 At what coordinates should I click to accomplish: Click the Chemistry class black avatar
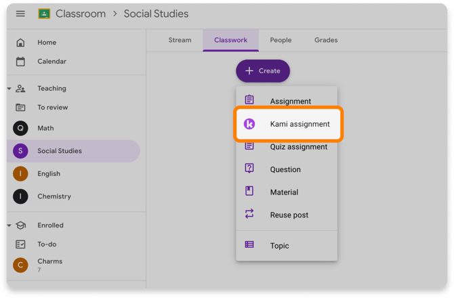pyautogui.click(x=20, y=196)
